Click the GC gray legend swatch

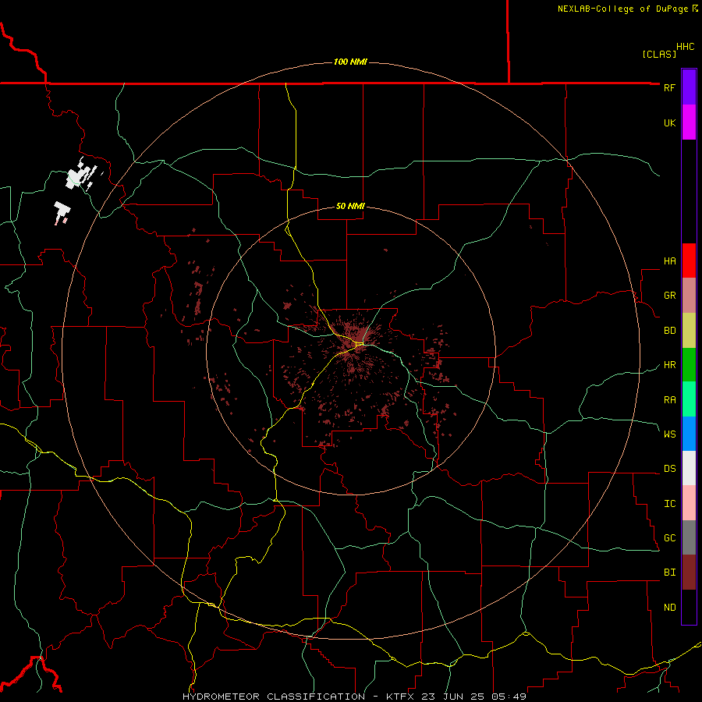[x=689, y=537]
